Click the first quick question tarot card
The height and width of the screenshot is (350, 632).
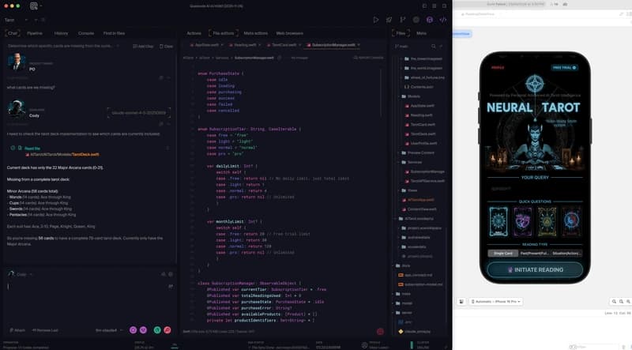tap(501, 222)
